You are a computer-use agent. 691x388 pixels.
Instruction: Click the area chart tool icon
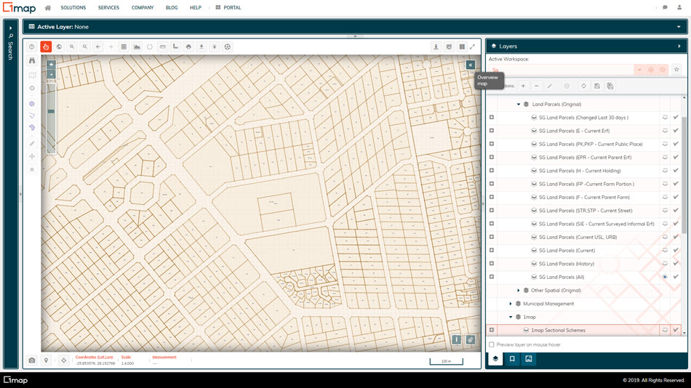(137, 47)
